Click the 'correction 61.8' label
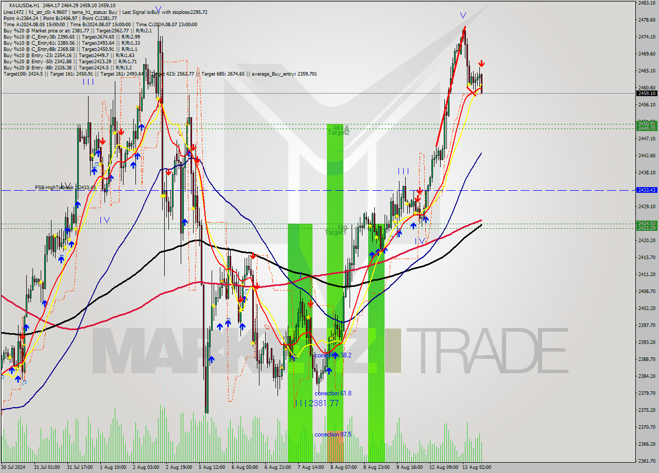 coord(333,393)
